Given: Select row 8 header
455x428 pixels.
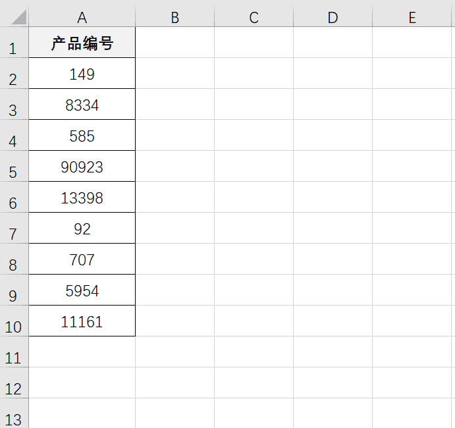Looking at the screenshot, I should tap(14, 259).
